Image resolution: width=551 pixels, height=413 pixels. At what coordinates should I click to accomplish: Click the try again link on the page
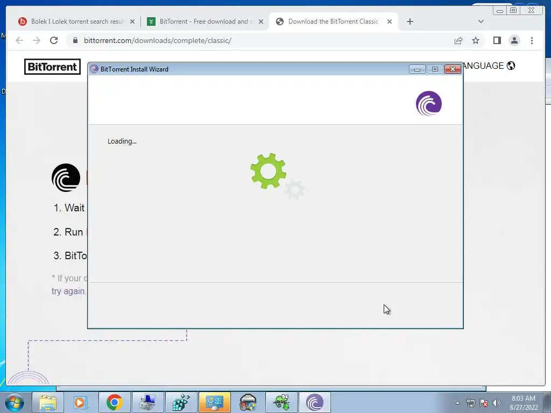click(x=68, y=291)
